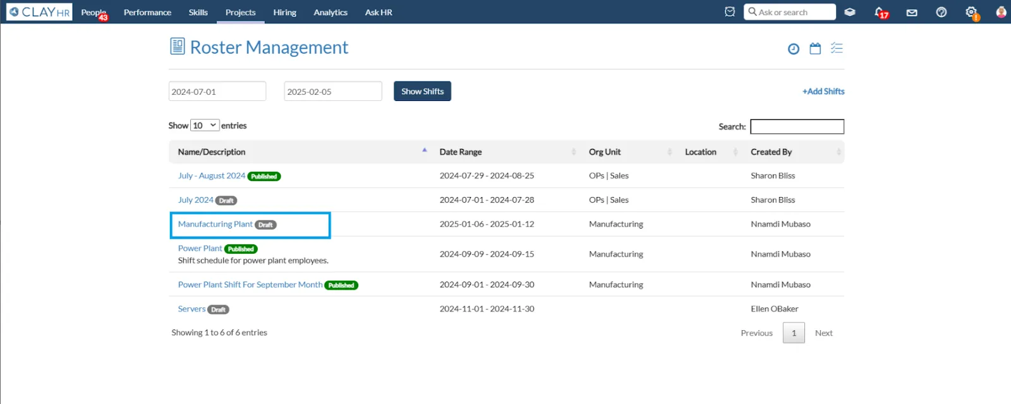Click Ellen OBaker in Created By column
This screenshot has height=404, width=1011.
tap(774, 309)
